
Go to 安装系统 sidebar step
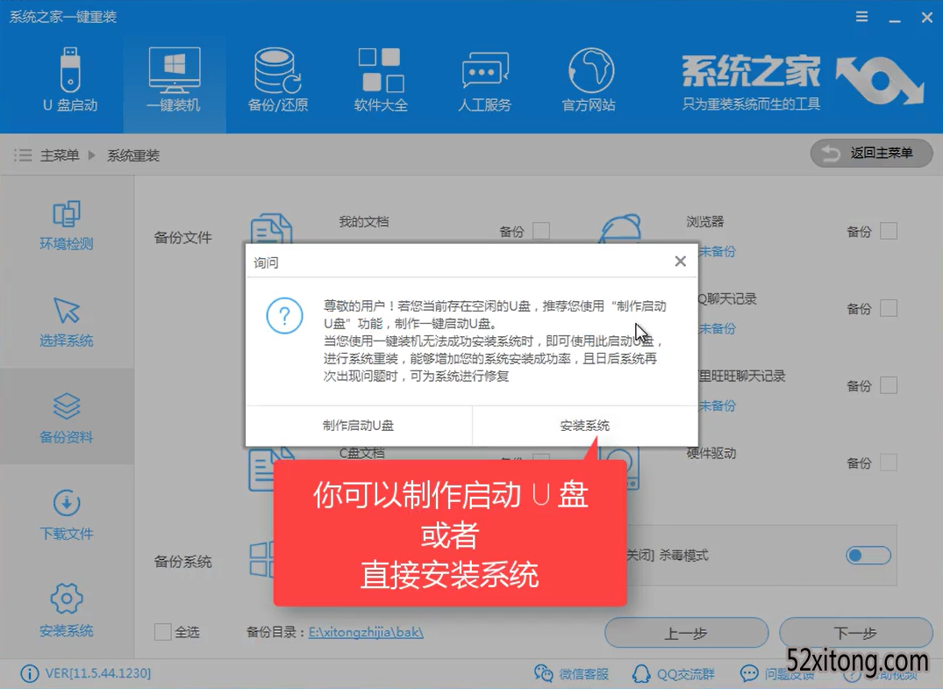tap(66, 610)
